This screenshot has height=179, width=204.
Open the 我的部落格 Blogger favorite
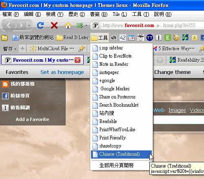pyautogui.click(x=33, y=84)
